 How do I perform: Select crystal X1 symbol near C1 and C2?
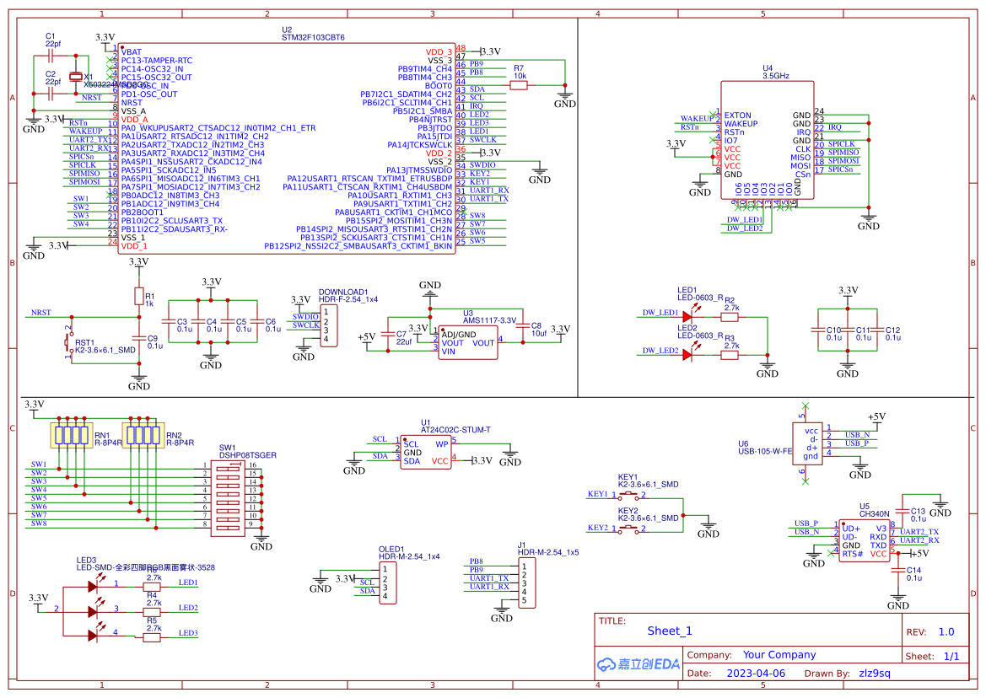[76, 77]
